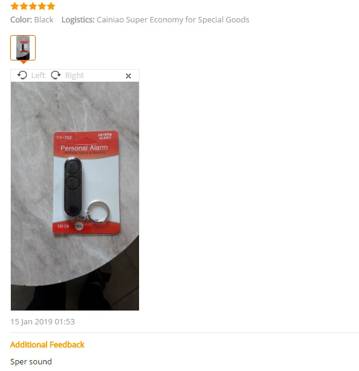Click the "Left" rotate label
359x371 pixels.
38,75
